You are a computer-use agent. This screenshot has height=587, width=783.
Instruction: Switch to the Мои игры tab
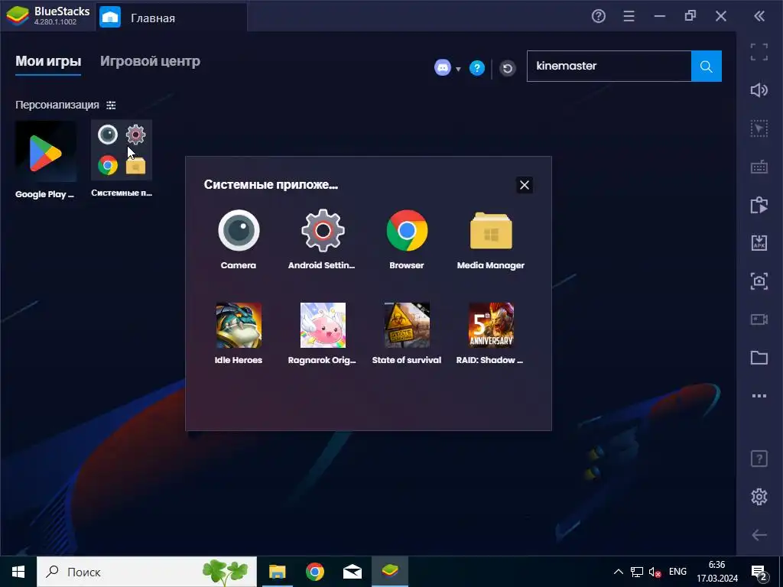[x=48, y=61]
